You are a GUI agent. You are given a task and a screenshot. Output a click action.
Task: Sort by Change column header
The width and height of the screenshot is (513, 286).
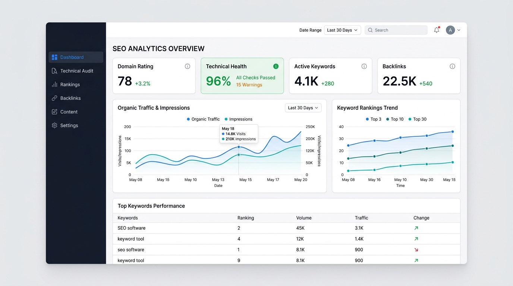[x=421, y=218]
